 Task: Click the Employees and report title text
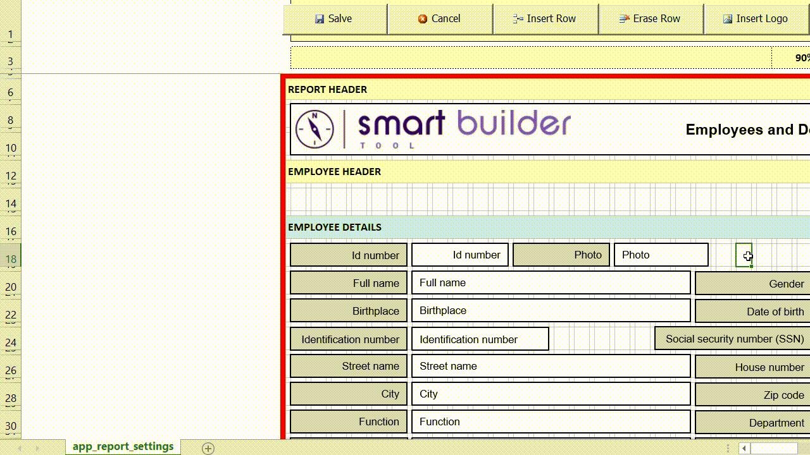click(747, 130)
